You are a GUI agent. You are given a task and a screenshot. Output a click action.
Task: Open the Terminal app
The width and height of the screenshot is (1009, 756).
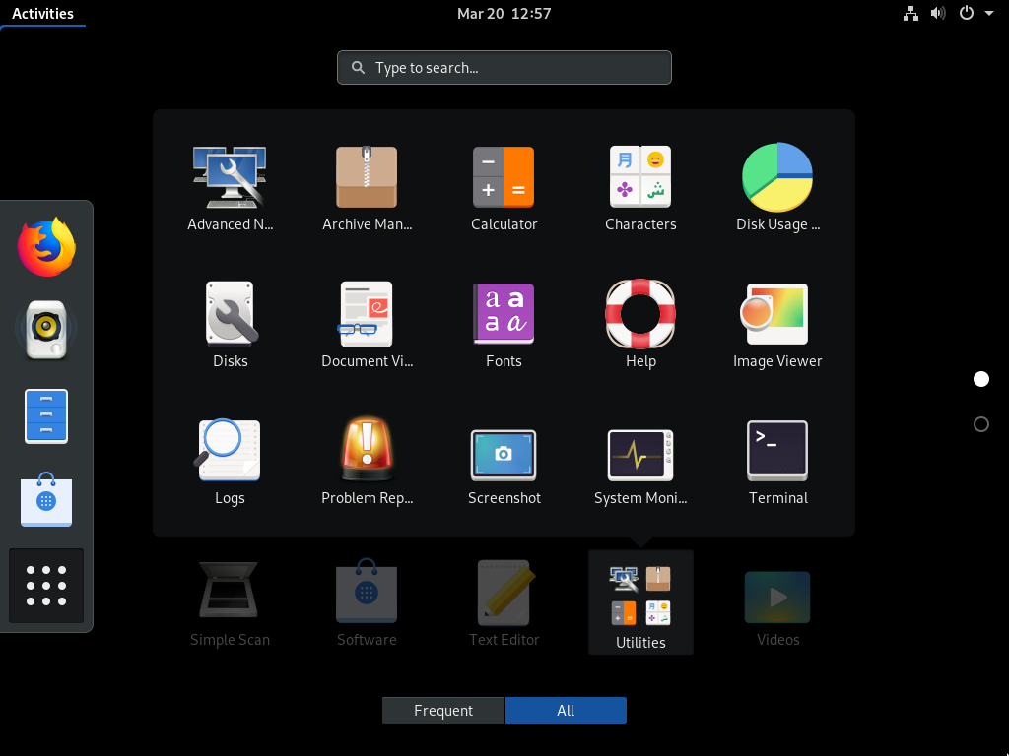pos(777,462)
